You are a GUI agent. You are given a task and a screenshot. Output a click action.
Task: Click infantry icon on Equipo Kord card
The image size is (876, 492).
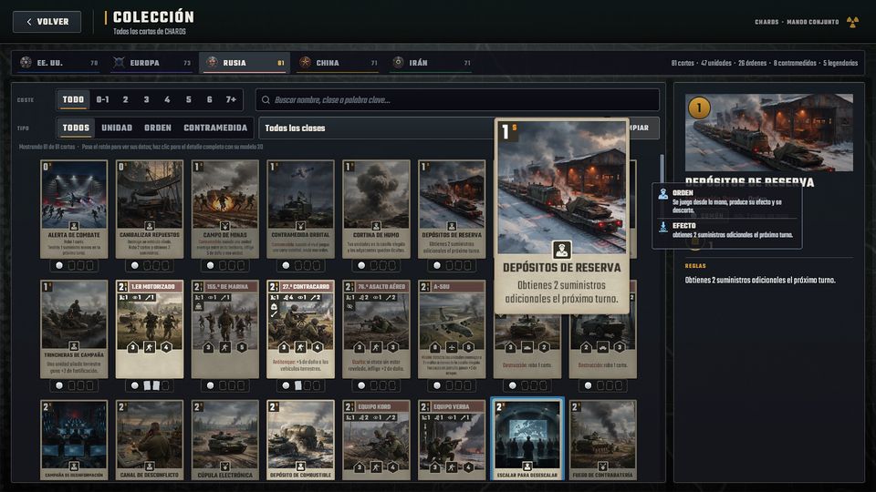tap(375, 466)
